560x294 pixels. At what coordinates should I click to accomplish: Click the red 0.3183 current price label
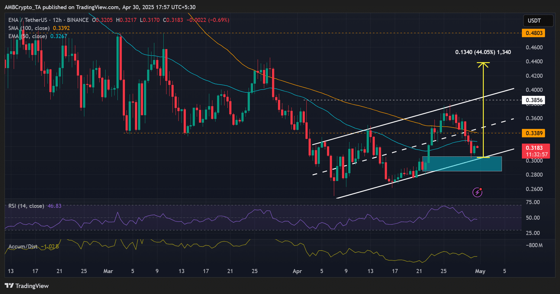tap(535, 151)
